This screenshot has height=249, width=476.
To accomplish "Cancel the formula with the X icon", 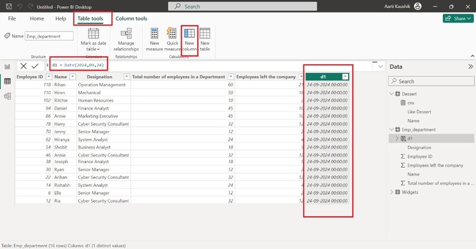I will pyautogui.click(x=23, y=66).
